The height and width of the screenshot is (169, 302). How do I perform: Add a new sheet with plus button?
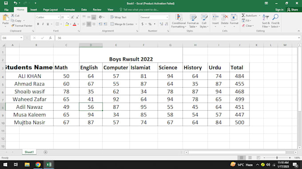coord(45,152)
